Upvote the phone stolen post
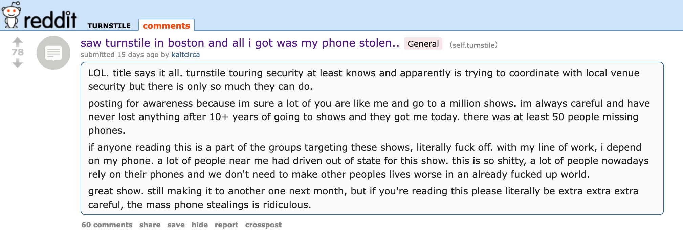The height and width of the screenshot is (237, 683). (18, 42)
